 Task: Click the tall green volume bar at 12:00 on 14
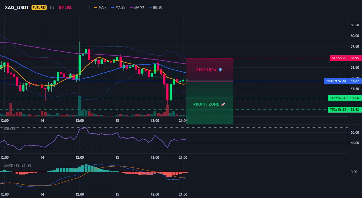(80, 106)
